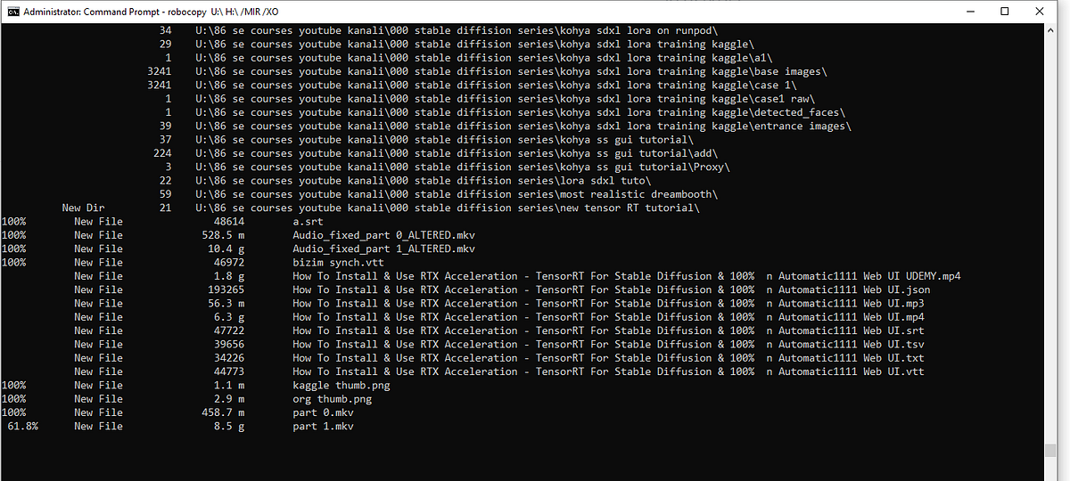Click the path ending 'lora sdxl tuto\'
Screen dimensions: 1070x481
pyautogui.click(x=423, y=181)
